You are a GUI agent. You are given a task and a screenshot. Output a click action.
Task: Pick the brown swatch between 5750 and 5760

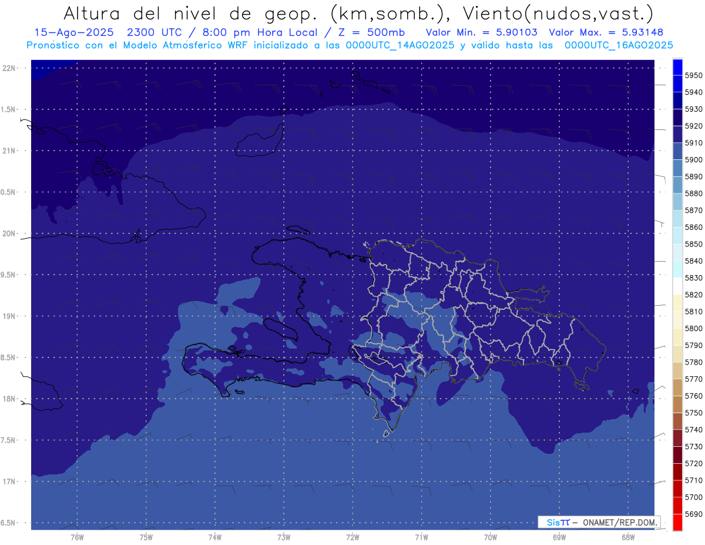click(677, 404)
